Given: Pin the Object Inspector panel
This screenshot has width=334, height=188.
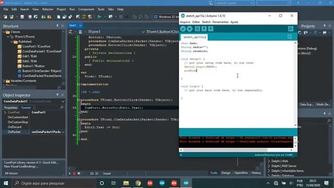Looking at the screenshot, I should pyautogui.click(x=57, y=95).
